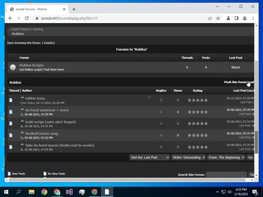The image size is (263, 197).
Task: Rate the hcbb script thread with stars
Action: [198, 124]
